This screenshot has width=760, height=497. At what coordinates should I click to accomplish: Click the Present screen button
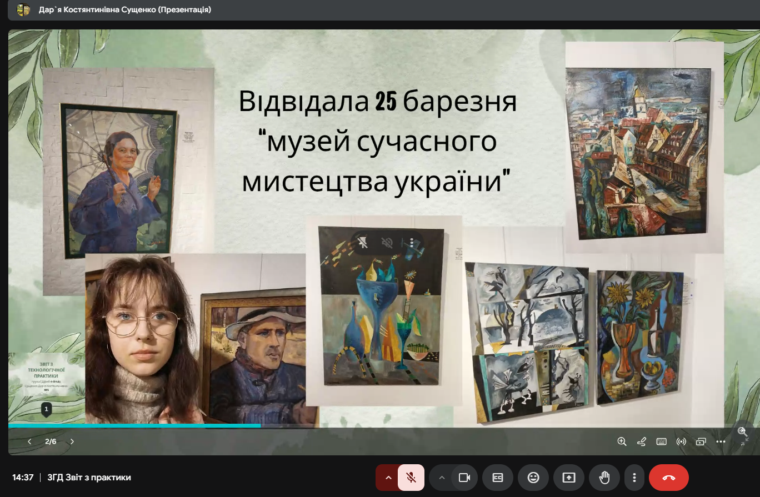click(569, 478)
